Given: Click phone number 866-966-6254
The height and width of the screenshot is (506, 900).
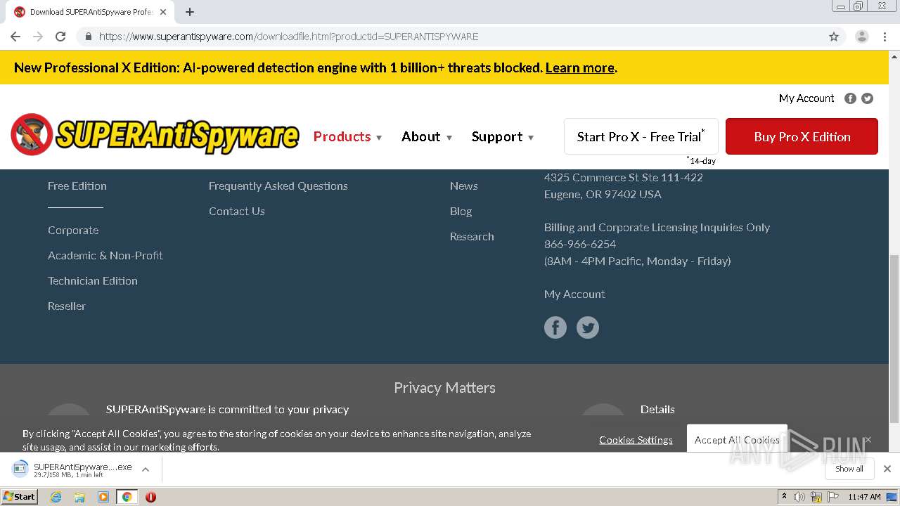Looking at the screenshot, I should coord(580,244).
